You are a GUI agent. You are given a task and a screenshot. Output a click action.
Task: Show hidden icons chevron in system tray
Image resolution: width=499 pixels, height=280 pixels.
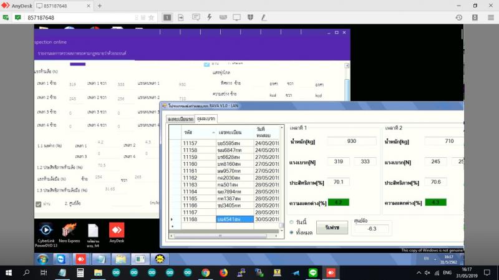(x=419, y=273)
